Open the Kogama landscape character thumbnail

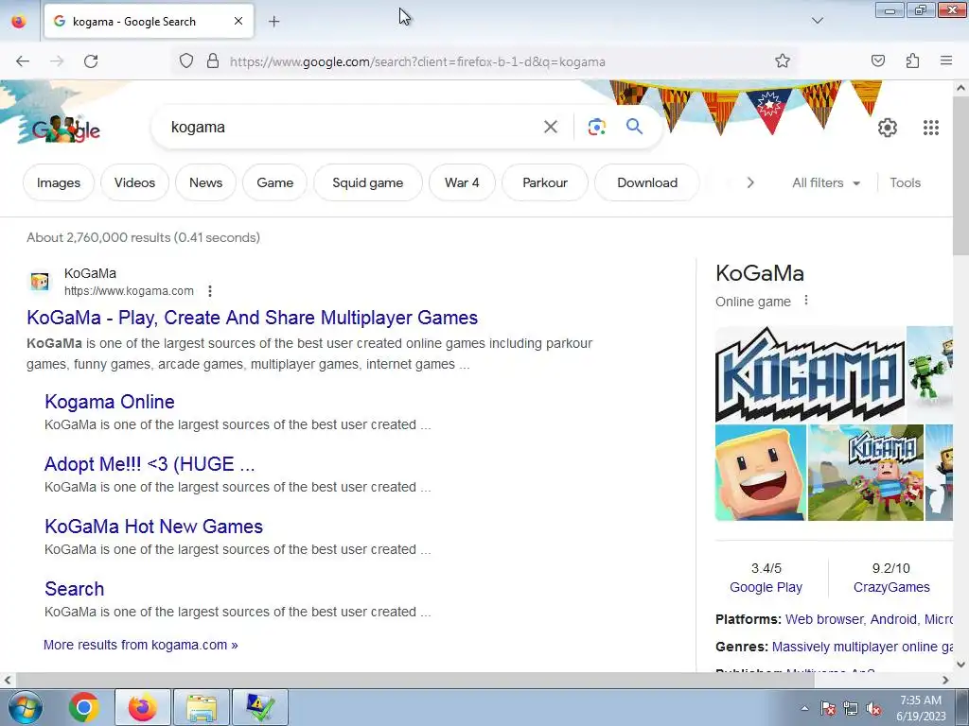865,473
